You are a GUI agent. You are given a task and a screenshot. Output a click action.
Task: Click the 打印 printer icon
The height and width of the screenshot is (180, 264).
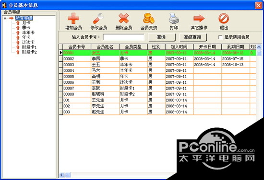pos(174,18)
